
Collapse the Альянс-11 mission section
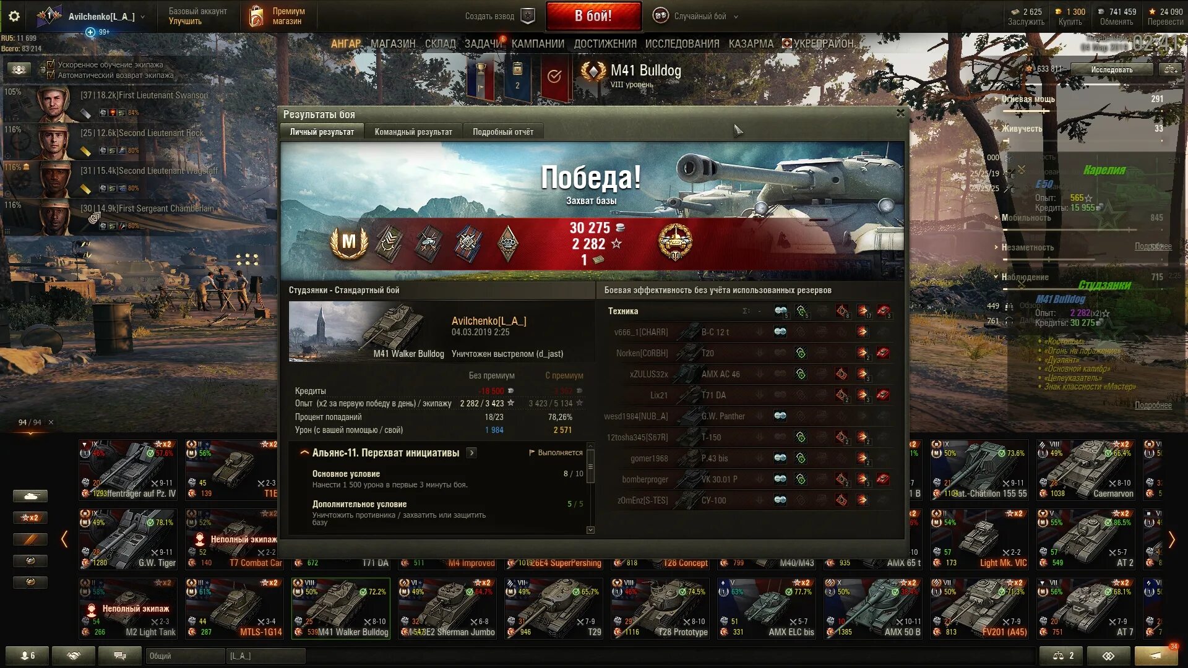(304, 453)
